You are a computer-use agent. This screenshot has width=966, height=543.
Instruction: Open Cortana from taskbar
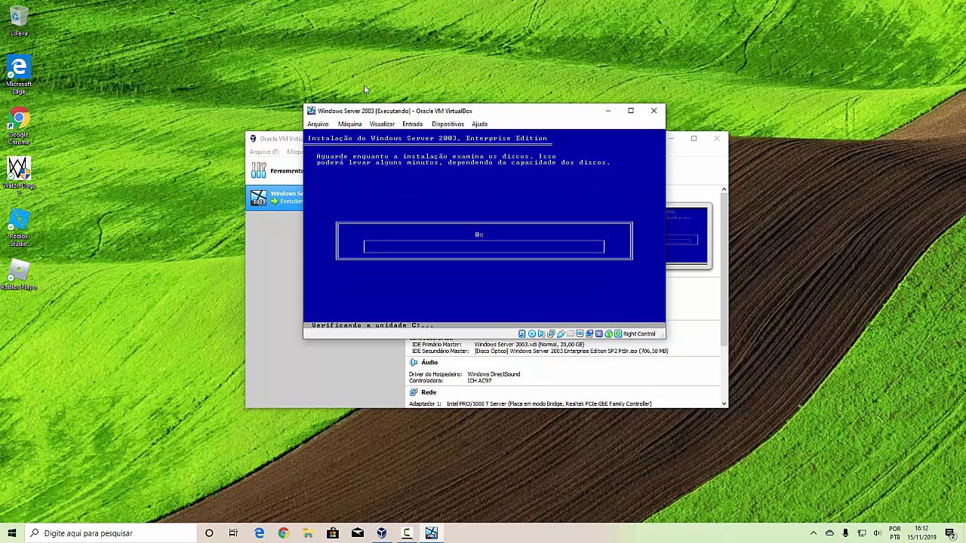[x=209, y=533]
